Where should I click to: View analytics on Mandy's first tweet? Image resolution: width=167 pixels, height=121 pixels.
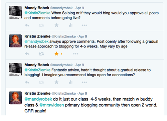pyautogui.click(x=70, y=25)
